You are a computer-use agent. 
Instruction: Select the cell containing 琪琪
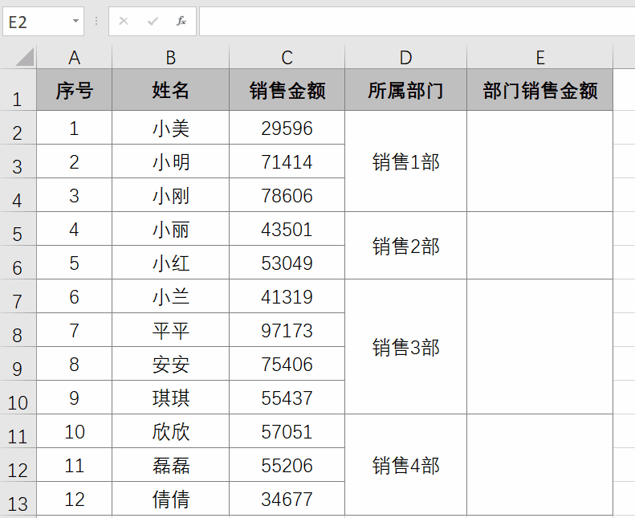tap(170, 398)
